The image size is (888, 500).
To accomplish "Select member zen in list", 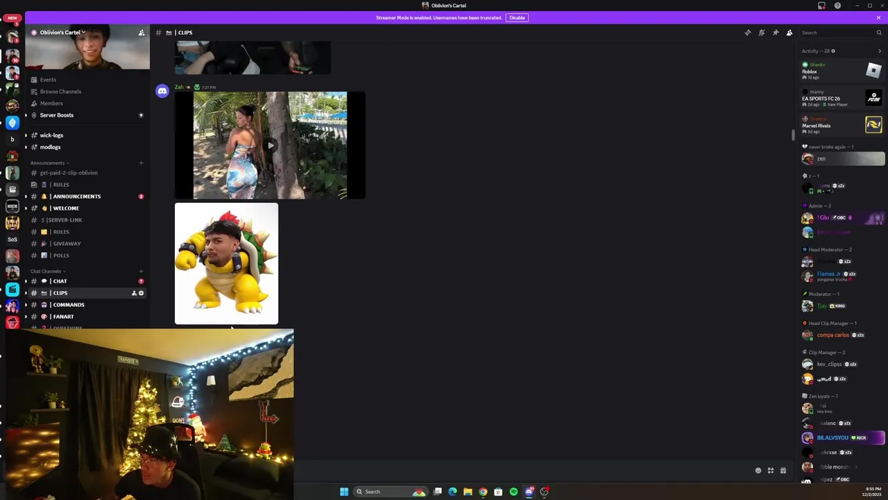I will (x=842, y=159).
